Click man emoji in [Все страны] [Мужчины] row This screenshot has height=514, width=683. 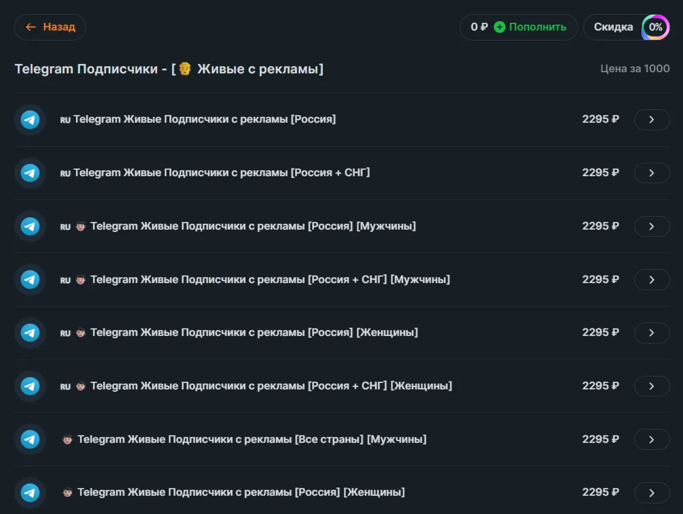point(67,439)
